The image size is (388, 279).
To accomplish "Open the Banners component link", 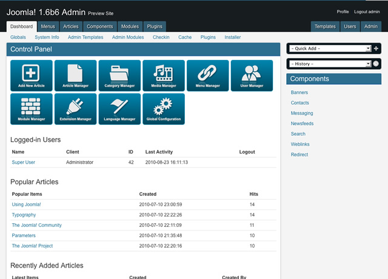I will point(299,92).
